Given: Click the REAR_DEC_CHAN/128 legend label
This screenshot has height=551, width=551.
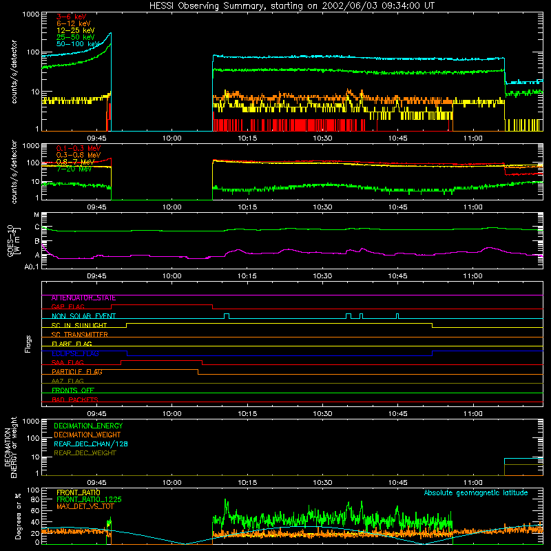Looking at the screenshot, I should pos(91,444).
